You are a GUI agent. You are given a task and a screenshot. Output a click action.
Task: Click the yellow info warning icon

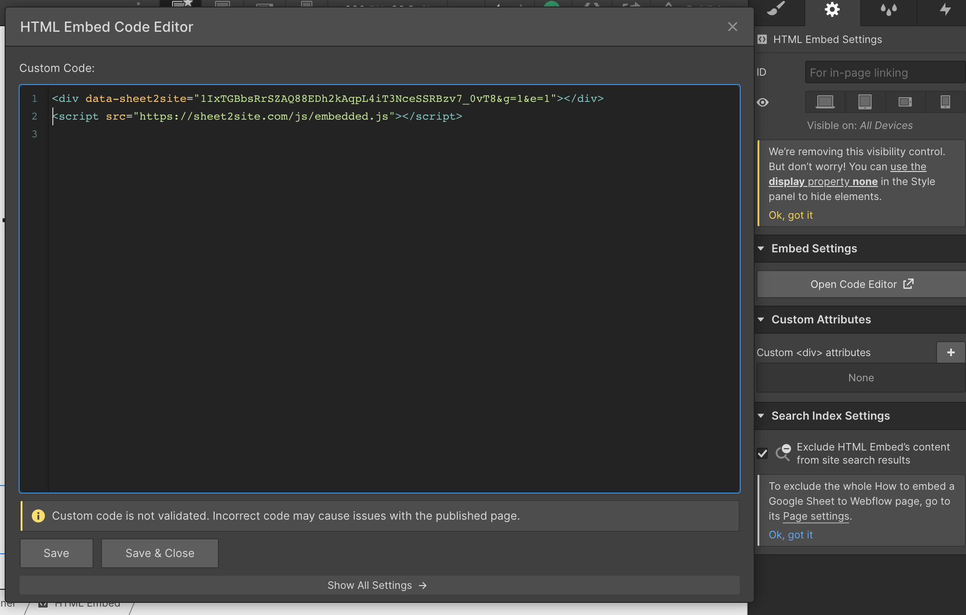[38, 516]
